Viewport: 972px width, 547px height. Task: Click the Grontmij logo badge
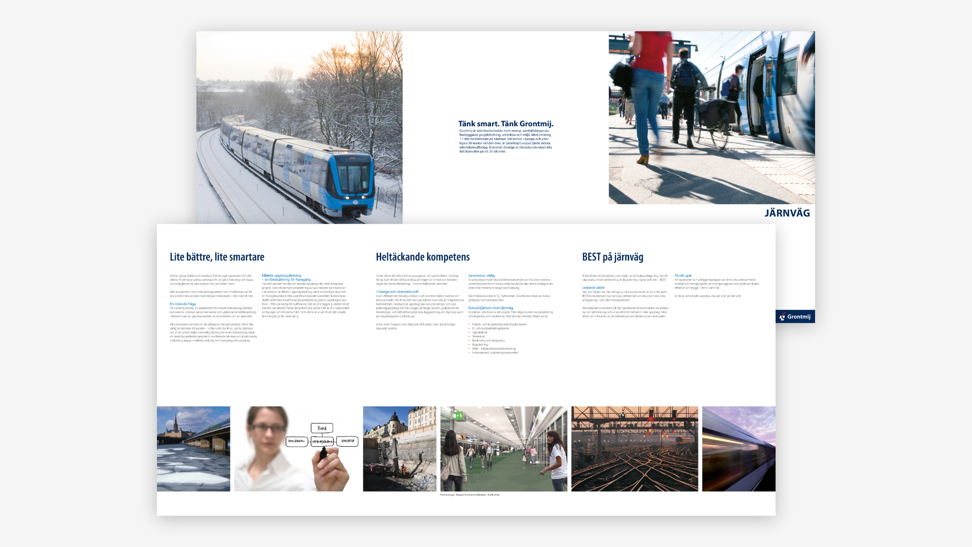(x=795, y=317)
